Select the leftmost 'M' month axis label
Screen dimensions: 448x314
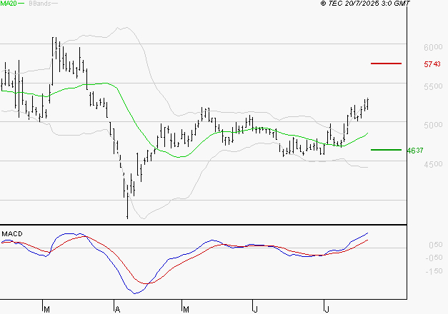pos(46,309)
